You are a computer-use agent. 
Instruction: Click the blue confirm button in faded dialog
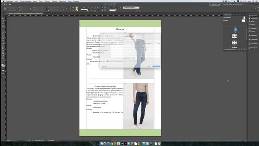(156, 66)
